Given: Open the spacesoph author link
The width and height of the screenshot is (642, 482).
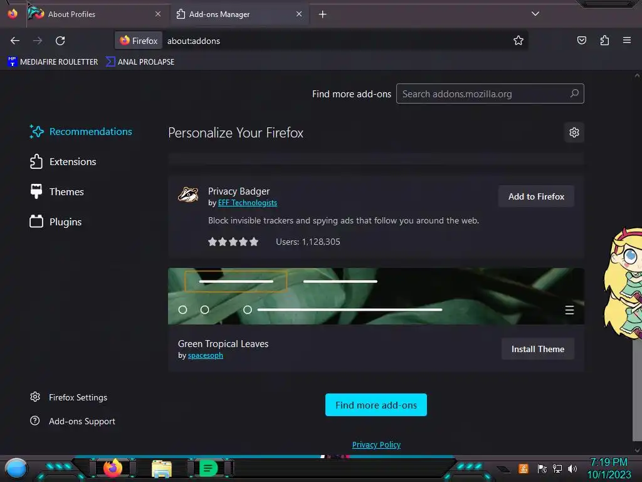Looking at the screenshot, I should tap(205, 355).
